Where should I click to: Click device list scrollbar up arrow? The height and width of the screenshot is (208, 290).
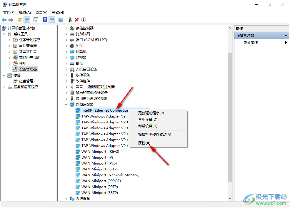coord(230,28)
